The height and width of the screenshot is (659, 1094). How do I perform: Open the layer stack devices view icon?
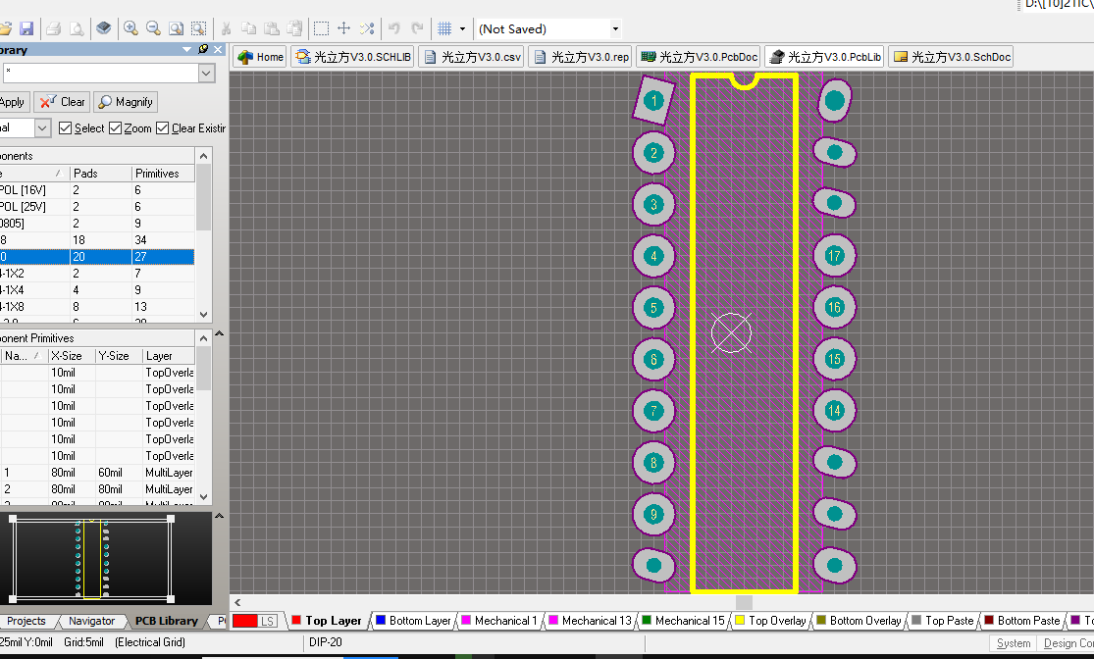(103, 28)
